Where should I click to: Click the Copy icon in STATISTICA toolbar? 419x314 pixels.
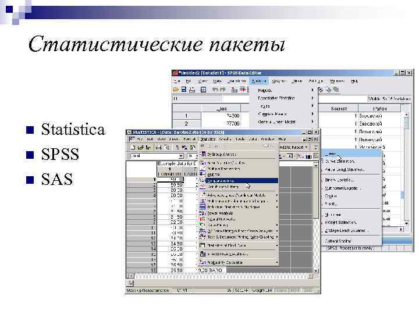[x=184, y=147]
